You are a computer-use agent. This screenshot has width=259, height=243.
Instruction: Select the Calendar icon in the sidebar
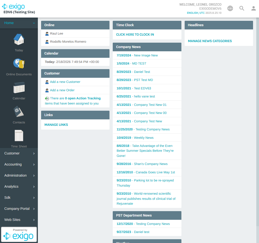[x=19, y=88]
